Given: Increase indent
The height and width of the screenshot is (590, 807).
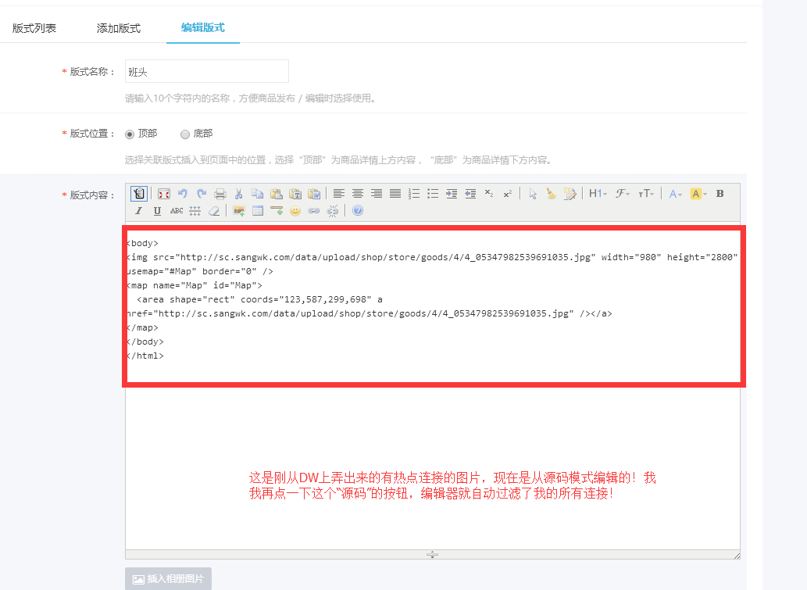Looking at the screenshot, I should tap(452, 194).
